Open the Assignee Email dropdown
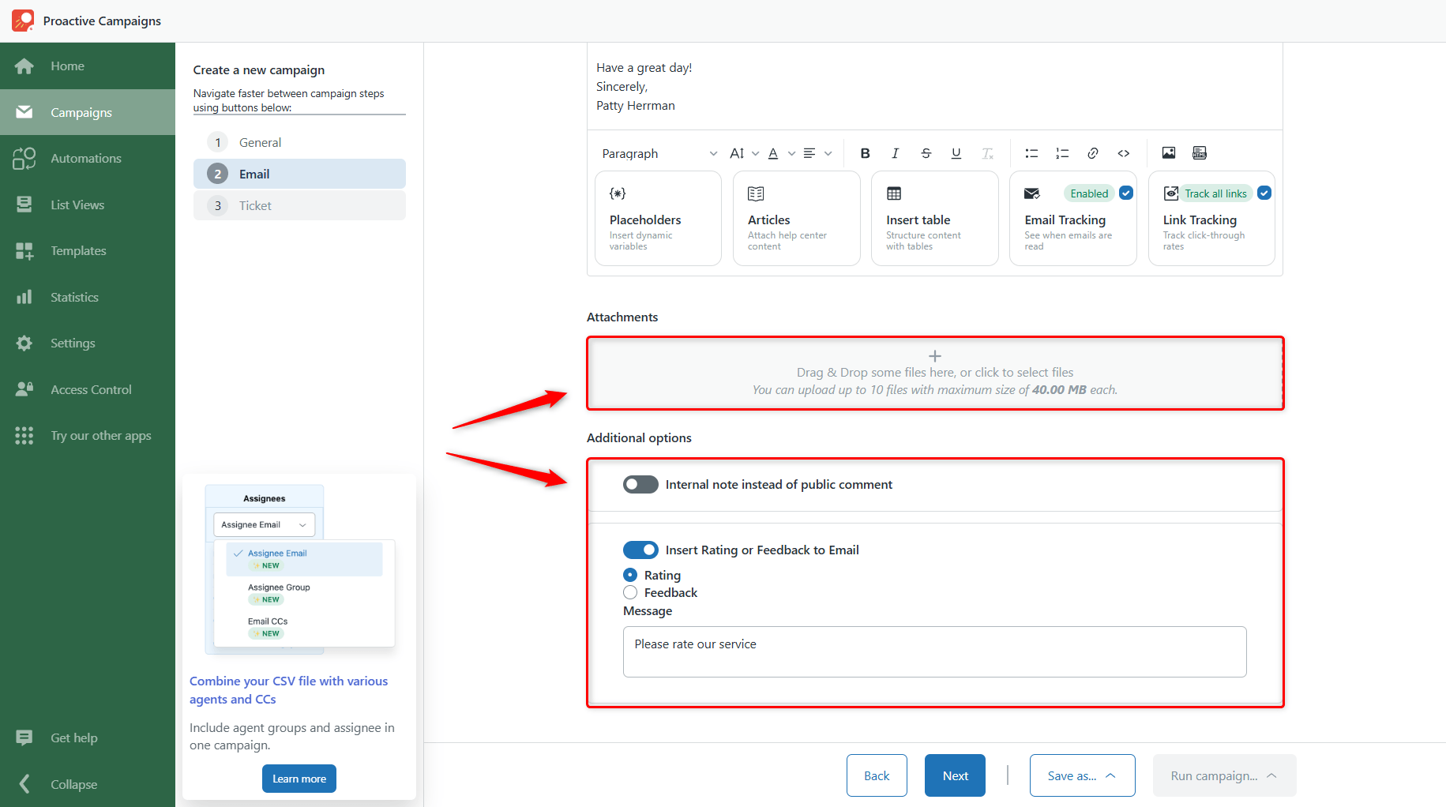 pyautogui.click(x=264, y=524)
